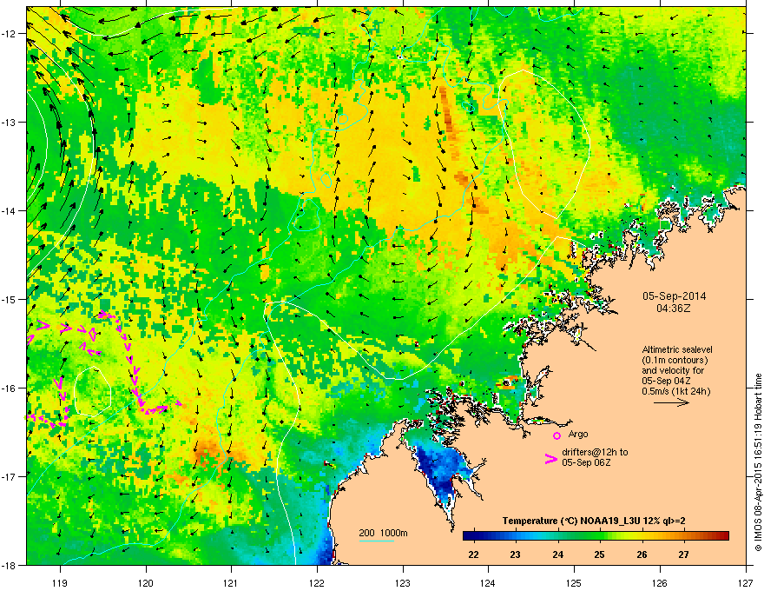The height and width of the screenshot is (591, 764).
Task: Click color bar tick label '25'
Action: [x=599, y=554]
